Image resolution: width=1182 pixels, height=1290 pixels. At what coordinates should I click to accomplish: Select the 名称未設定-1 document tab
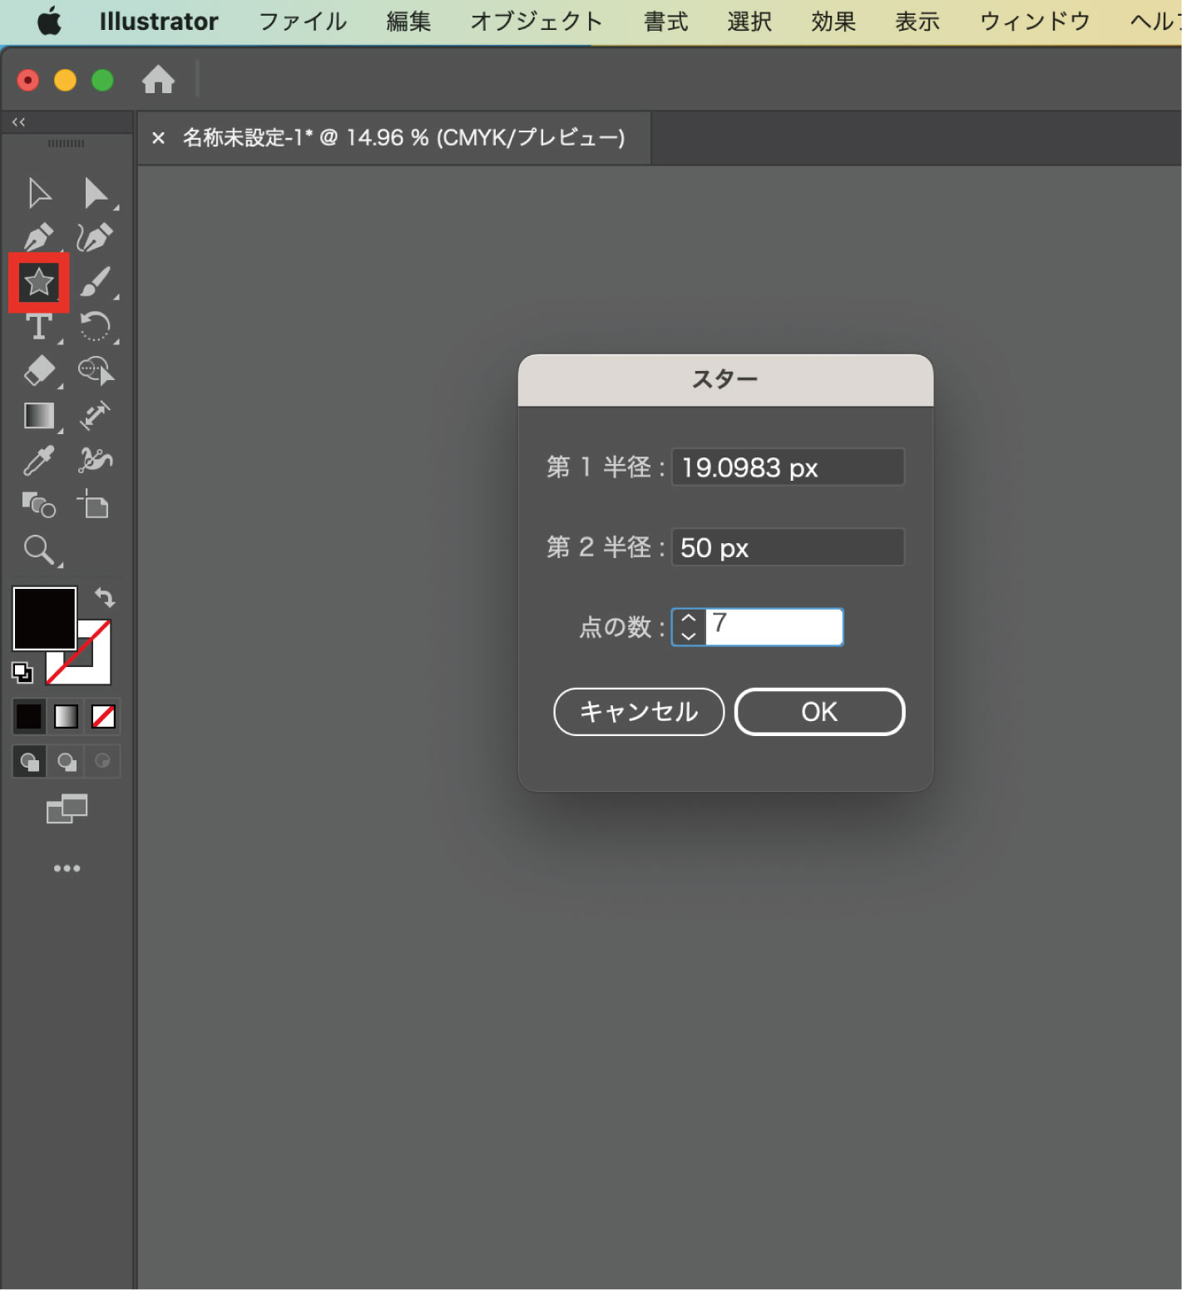[403, 137]
